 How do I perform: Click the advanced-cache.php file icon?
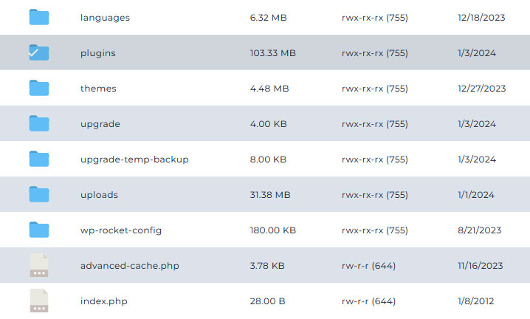[x=39, y=265]
